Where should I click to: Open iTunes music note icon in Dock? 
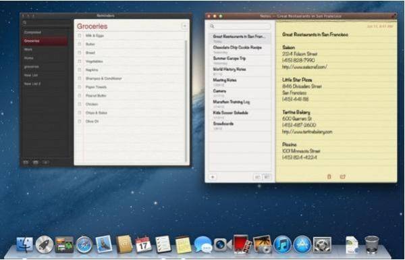282,244
